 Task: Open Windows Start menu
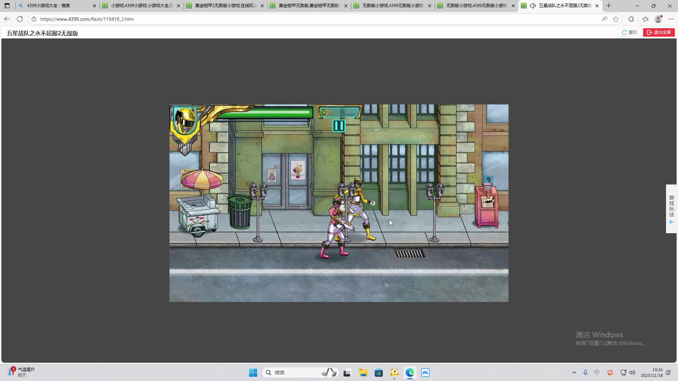pos(253,373)
